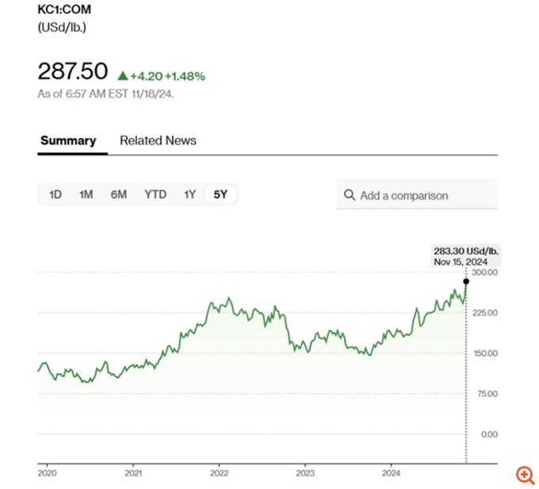539x489 pixels.
Task: Click the 2022 label on the time axis
Action: point(219,473)
